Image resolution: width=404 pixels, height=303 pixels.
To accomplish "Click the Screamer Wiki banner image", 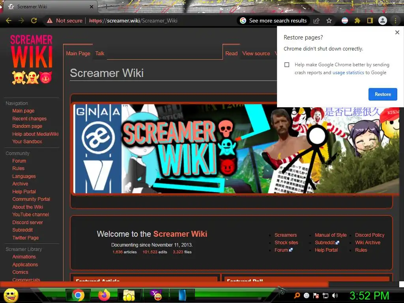I will click(x=236, y=148).
